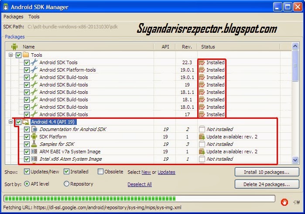The width and height of the screenshot is (305, 214).
Task: Click the flask icon of Samples for SDK
Action: 34,144
